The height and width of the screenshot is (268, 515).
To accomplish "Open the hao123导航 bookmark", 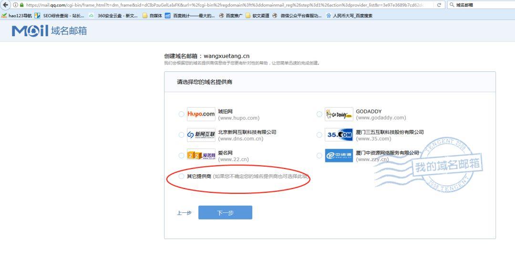I will point(16,15).
